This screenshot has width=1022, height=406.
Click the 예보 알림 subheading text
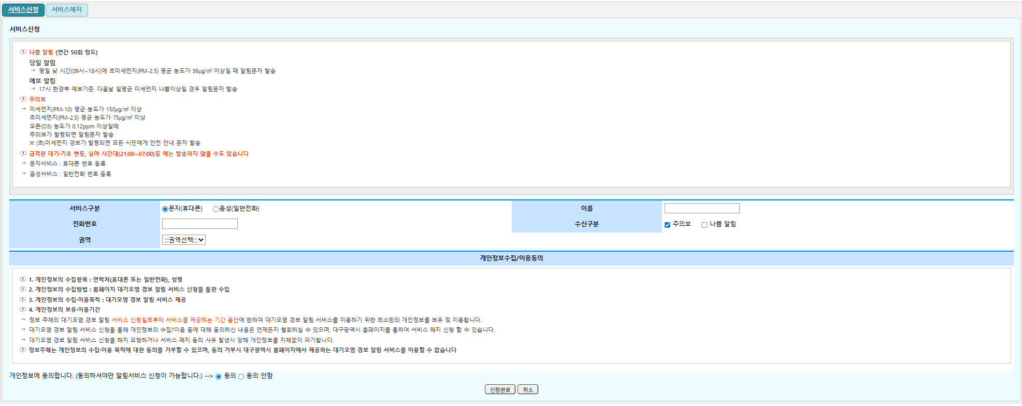42,81
